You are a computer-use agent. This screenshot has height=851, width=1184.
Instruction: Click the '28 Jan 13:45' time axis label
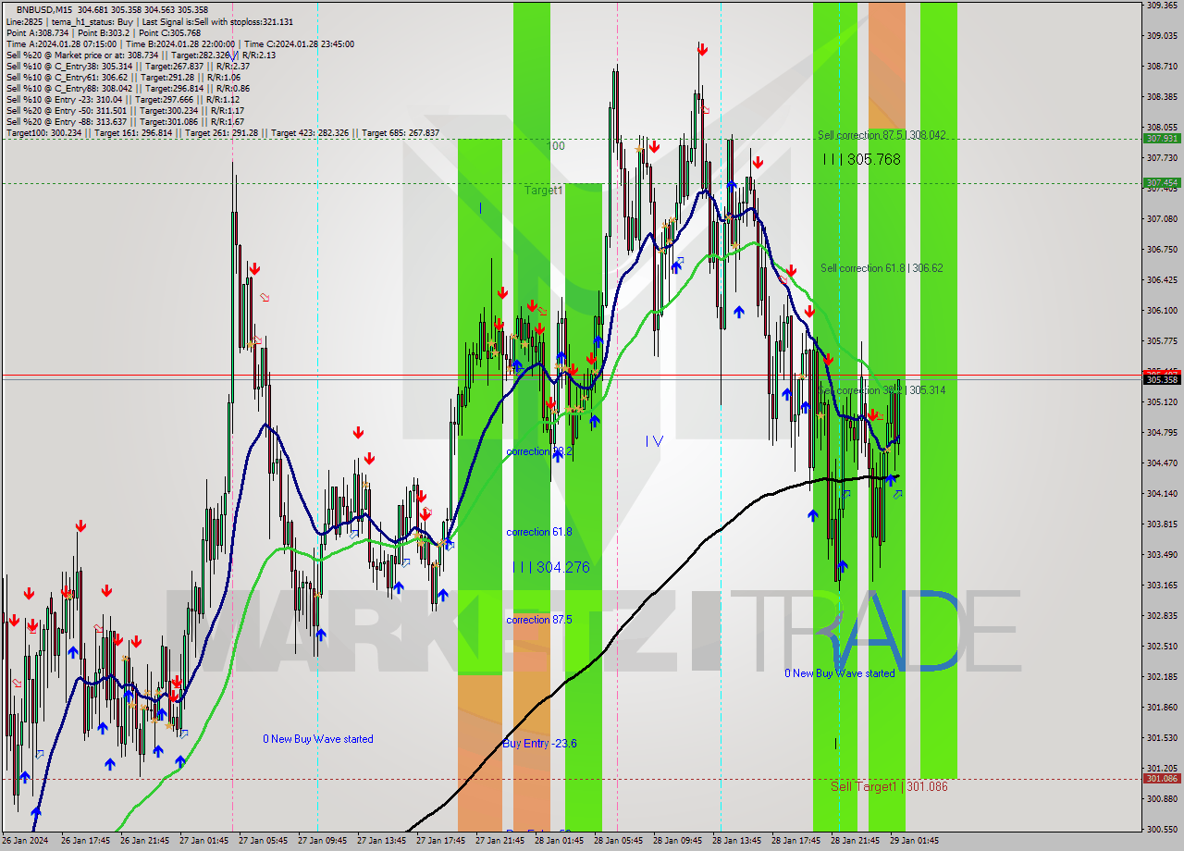click(x=736, y=841)
